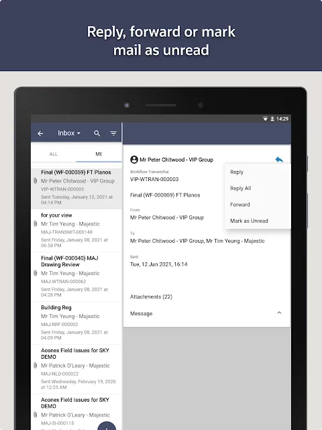Screen dimensions: 322x430
Task: Open the 'for your view' mail from Tim Yeung
Action: coord(76,230)
